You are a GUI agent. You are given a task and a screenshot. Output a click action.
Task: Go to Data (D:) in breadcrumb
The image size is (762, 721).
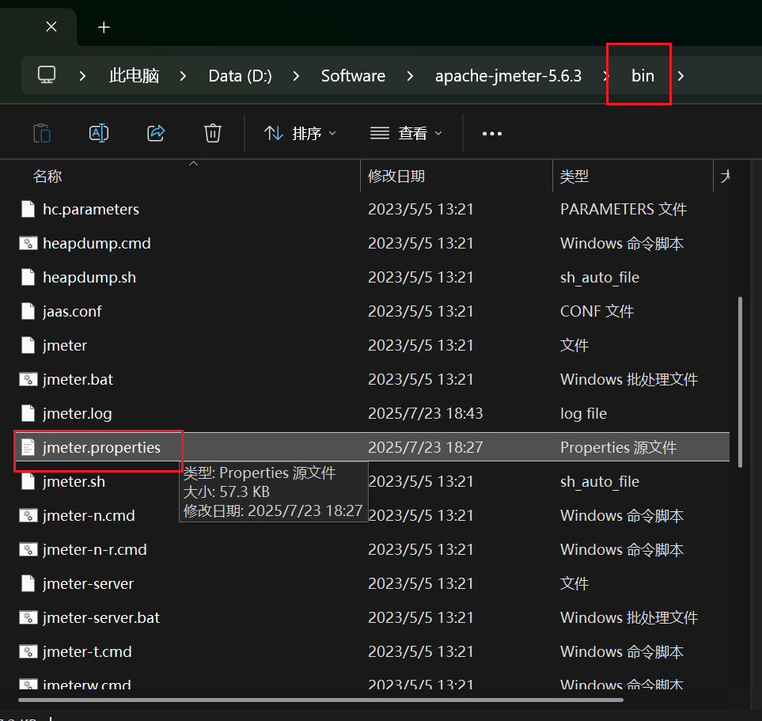point(240,76)
